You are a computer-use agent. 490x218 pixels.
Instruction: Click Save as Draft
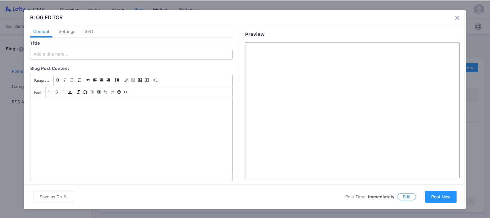point(53,197)
